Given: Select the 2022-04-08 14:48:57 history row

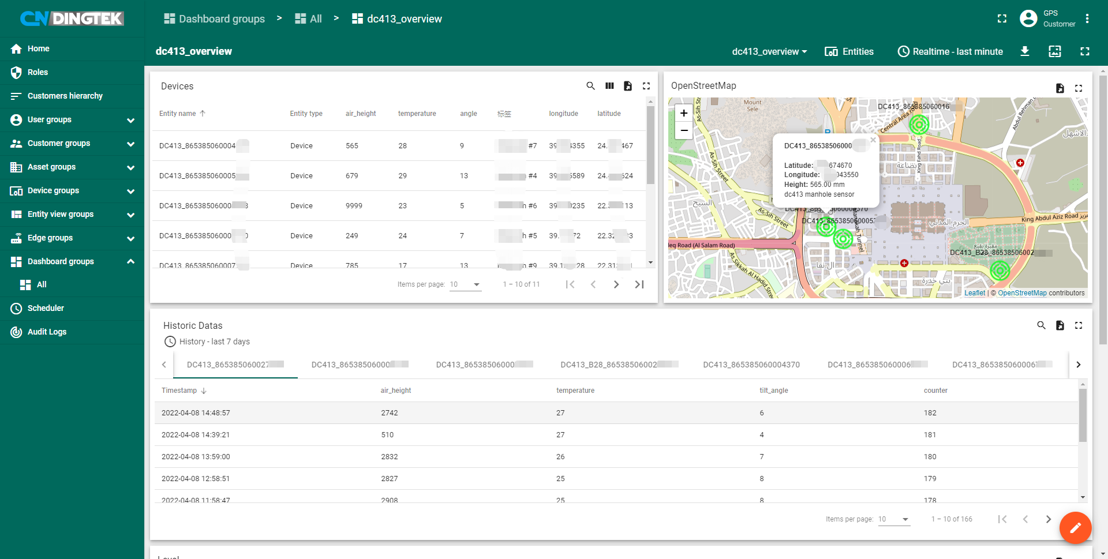Looking at the screenshot, I should 616,413.
